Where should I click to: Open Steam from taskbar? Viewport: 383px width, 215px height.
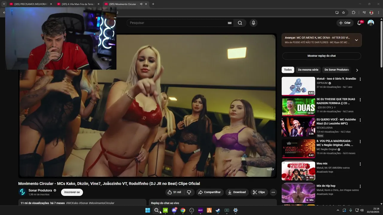[x=218, y=210]
